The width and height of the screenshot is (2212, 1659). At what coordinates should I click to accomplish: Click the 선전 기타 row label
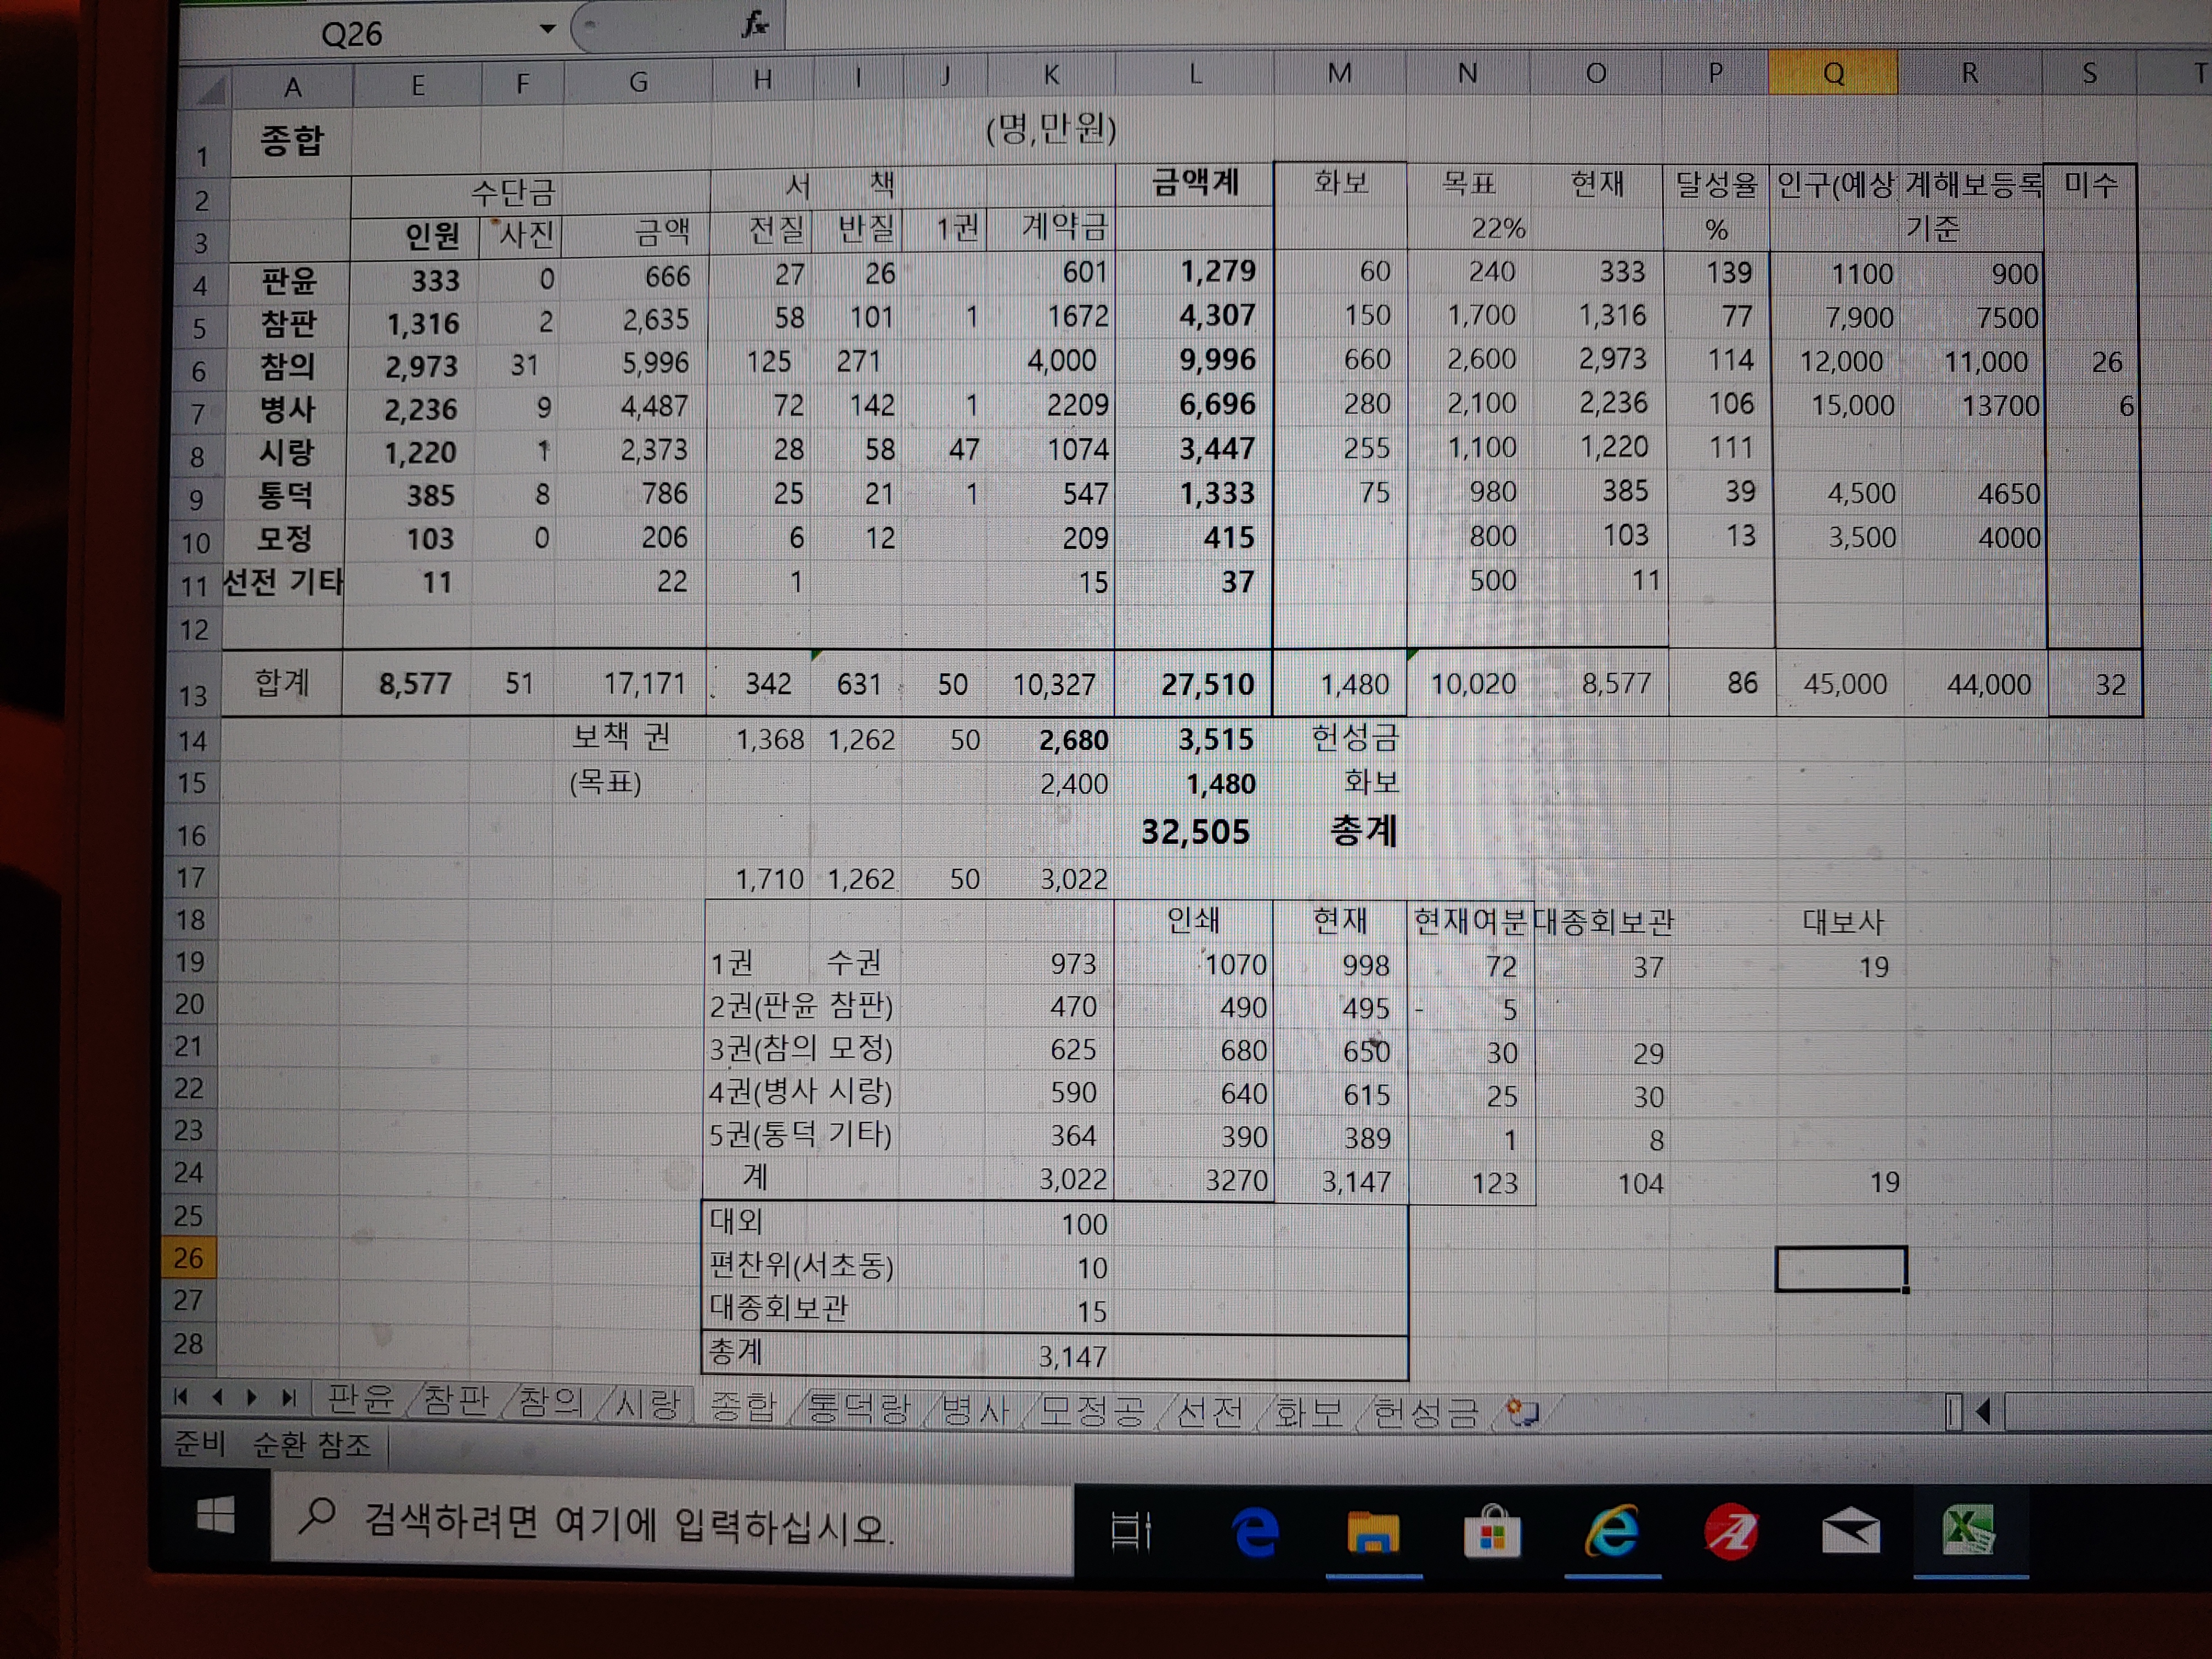[283, 581]
